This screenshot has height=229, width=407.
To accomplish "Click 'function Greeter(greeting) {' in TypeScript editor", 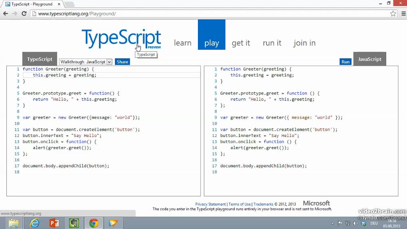I will [58, 69].
